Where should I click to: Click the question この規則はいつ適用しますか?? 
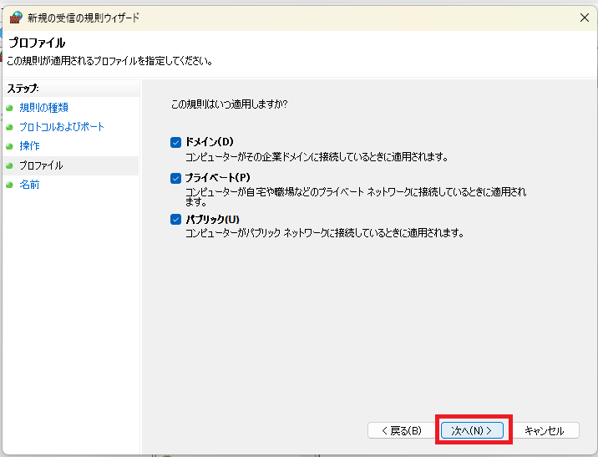[x=229, y=104]
